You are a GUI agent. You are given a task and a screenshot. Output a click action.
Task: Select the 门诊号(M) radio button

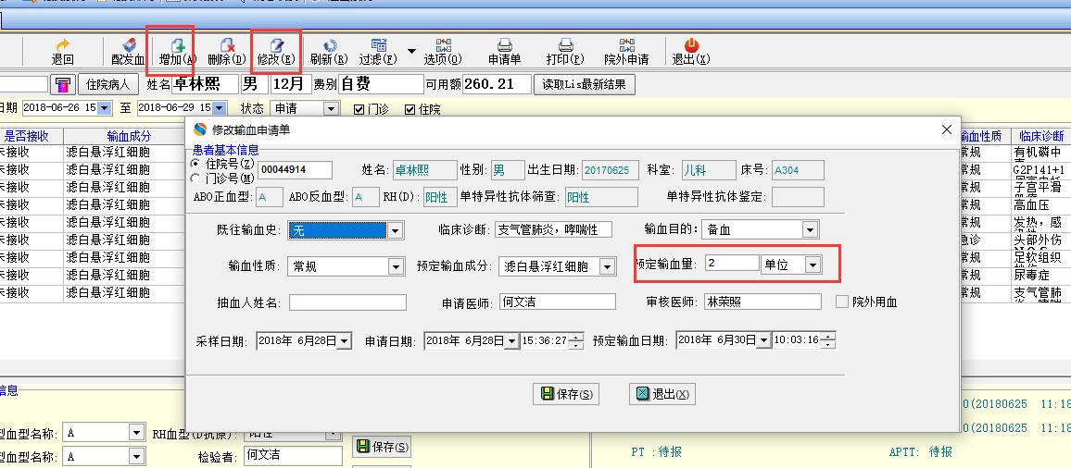[x=196, y=179]
